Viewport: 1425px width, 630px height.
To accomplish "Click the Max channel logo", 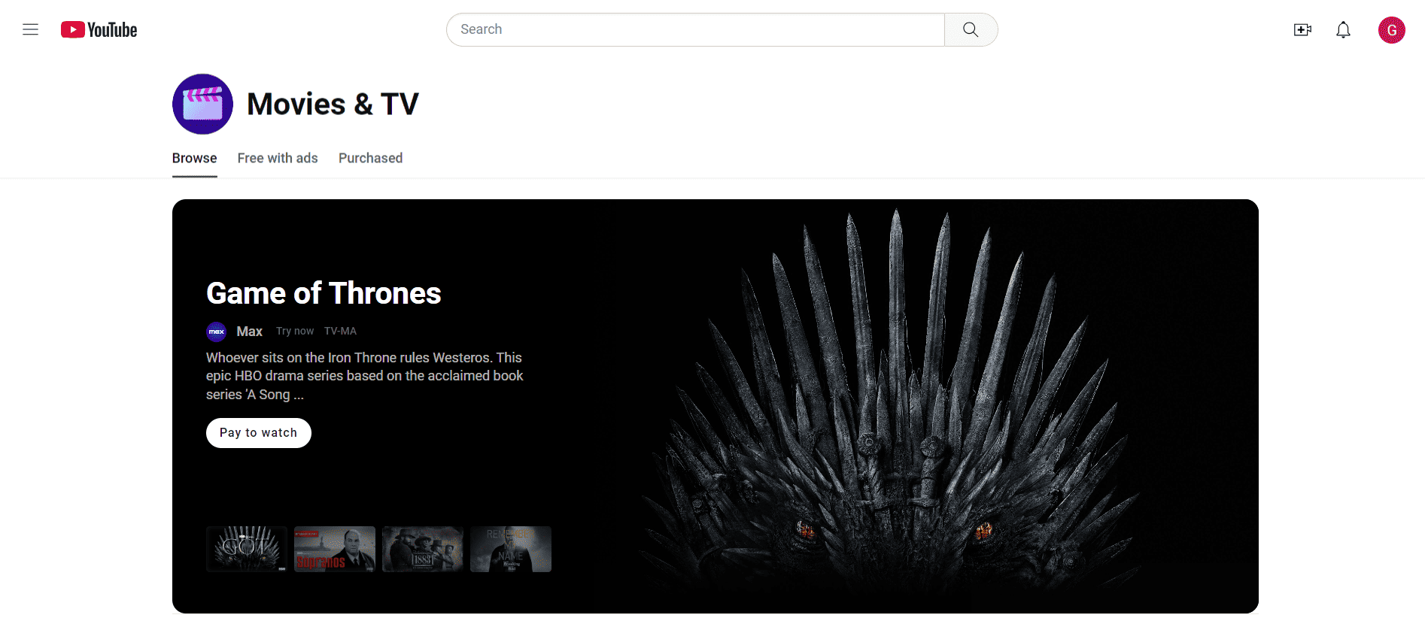I will [x=216, y=332].
